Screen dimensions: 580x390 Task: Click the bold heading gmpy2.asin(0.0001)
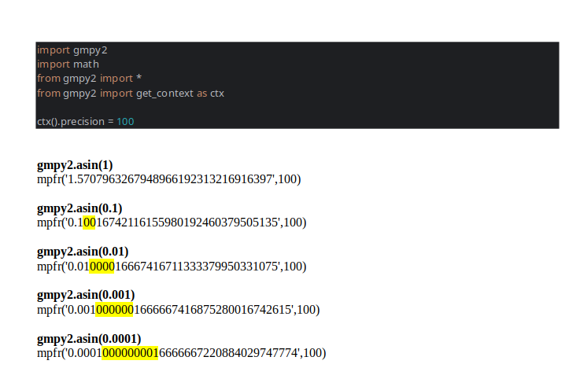point(89,338)
